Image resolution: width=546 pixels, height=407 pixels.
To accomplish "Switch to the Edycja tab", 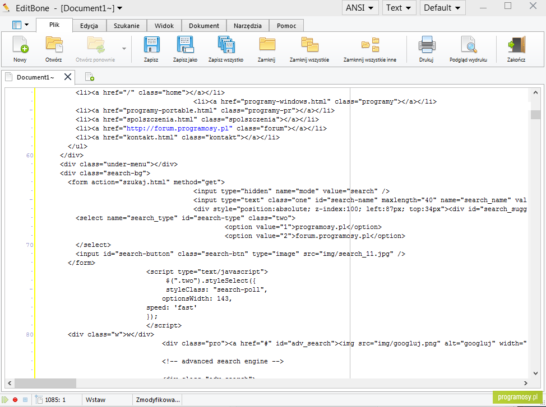I will [x=89, y=26].
